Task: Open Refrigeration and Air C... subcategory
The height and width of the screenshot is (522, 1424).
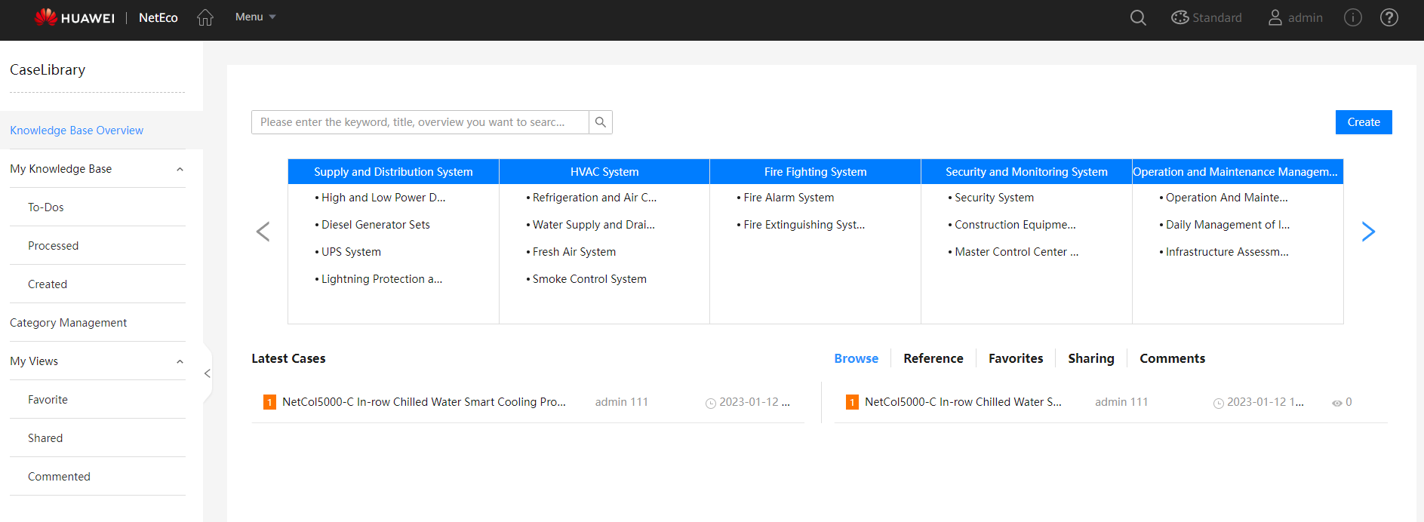Action: click(595, 198)
